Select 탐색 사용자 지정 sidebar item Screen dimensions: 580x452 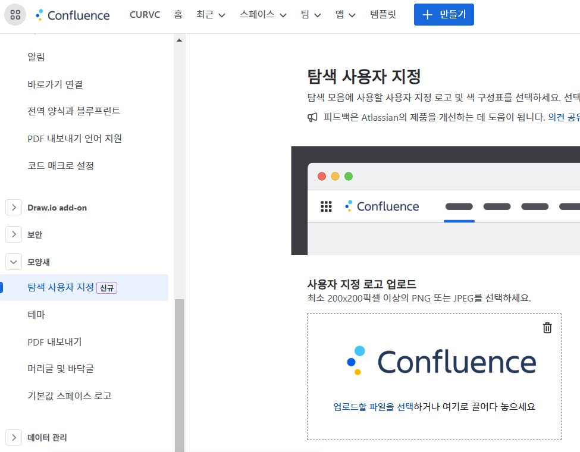[x=84, y=287]
